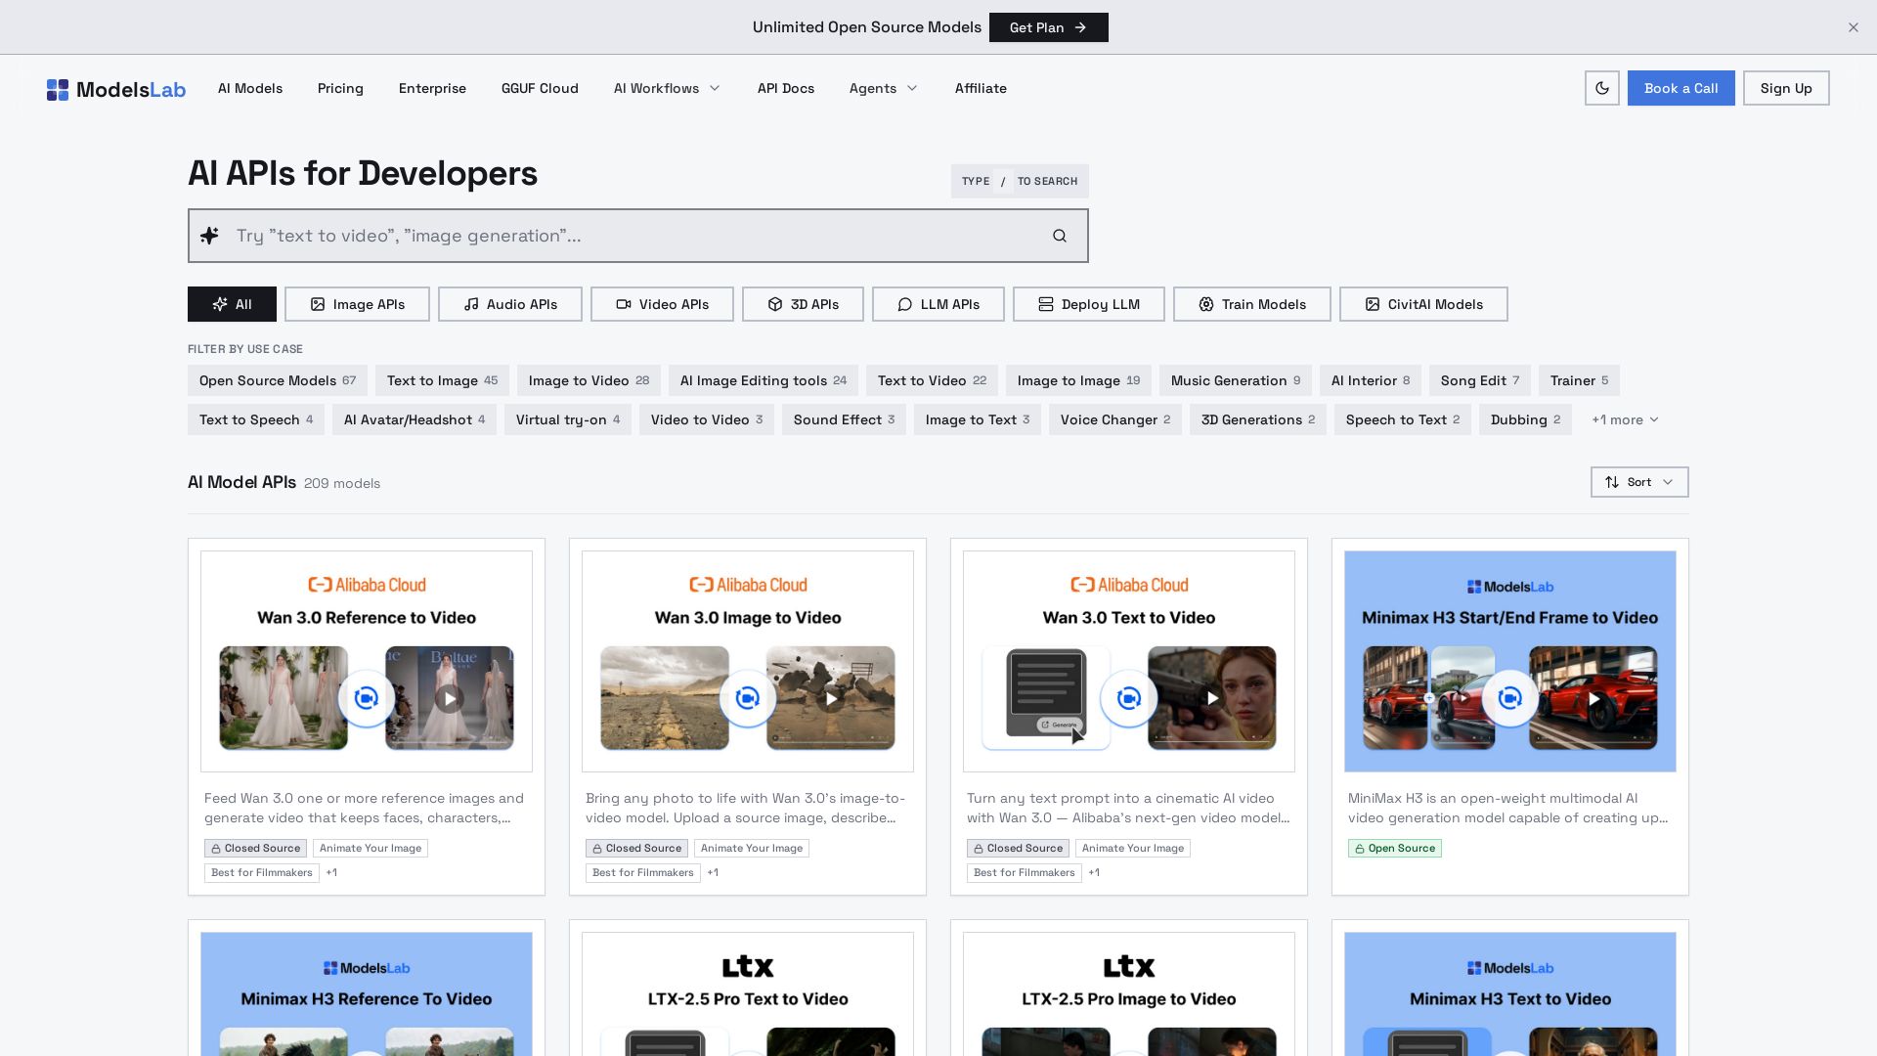Click the magnifier search icon
This screenshot has height=1056, width=1877.
coord(1059,236)
